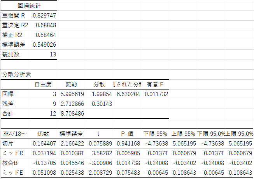Select the 教会B P-value 0.014738
Viewport: 254px width, 179px height.
(127, 163)
